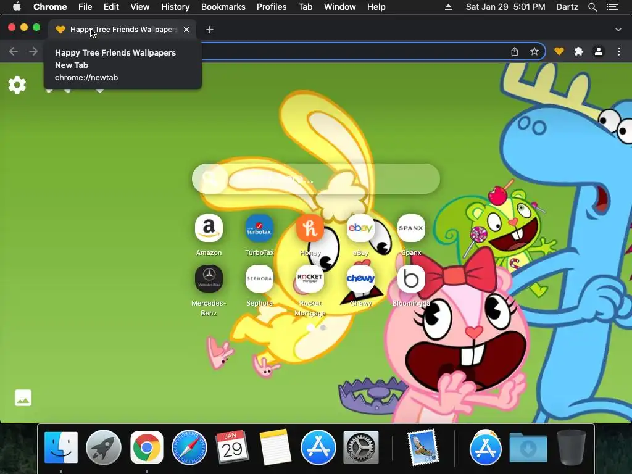Open the Chrome application menu
This screenshot has width=632, height=474.
point(50,7)
